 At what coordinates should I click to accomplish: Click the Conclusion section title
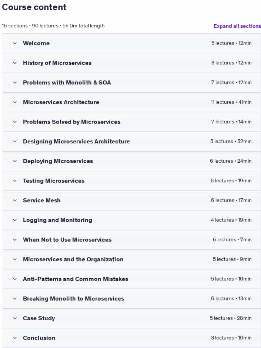(x=39, y=338)
